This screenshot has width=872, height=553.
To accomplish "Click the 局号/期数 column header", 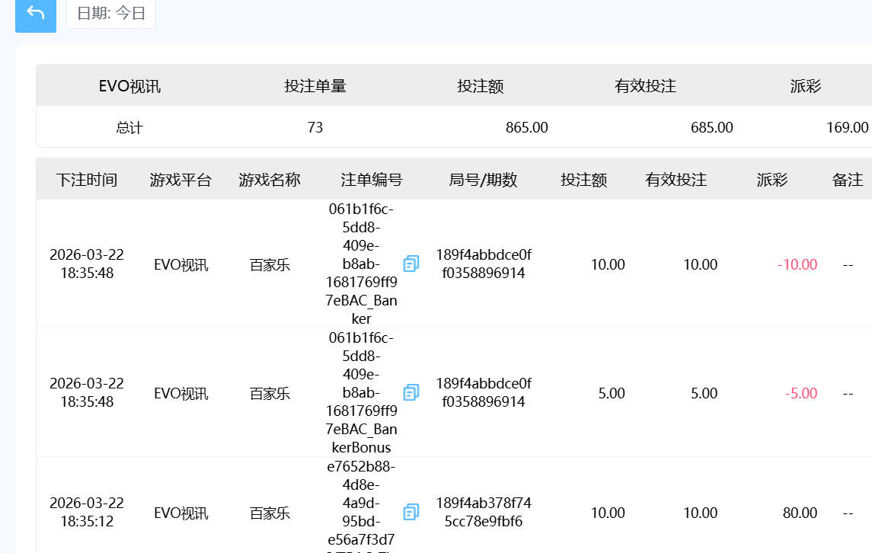I will pos(483,180).
